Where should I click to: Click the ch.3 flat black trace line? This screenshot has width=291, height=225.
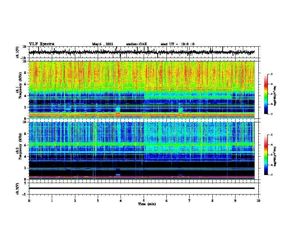pyautogui.click(x=141, y=188)
